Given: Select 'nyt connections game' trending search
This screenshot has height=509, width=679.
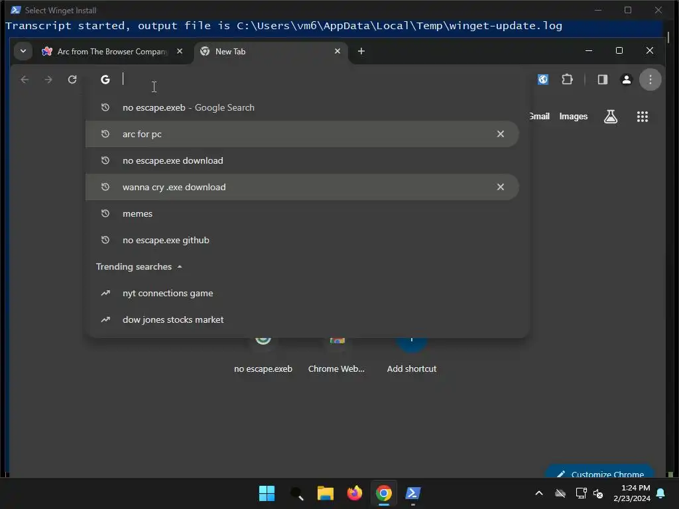Looking at the screenshot, I should tap(302, 293).
